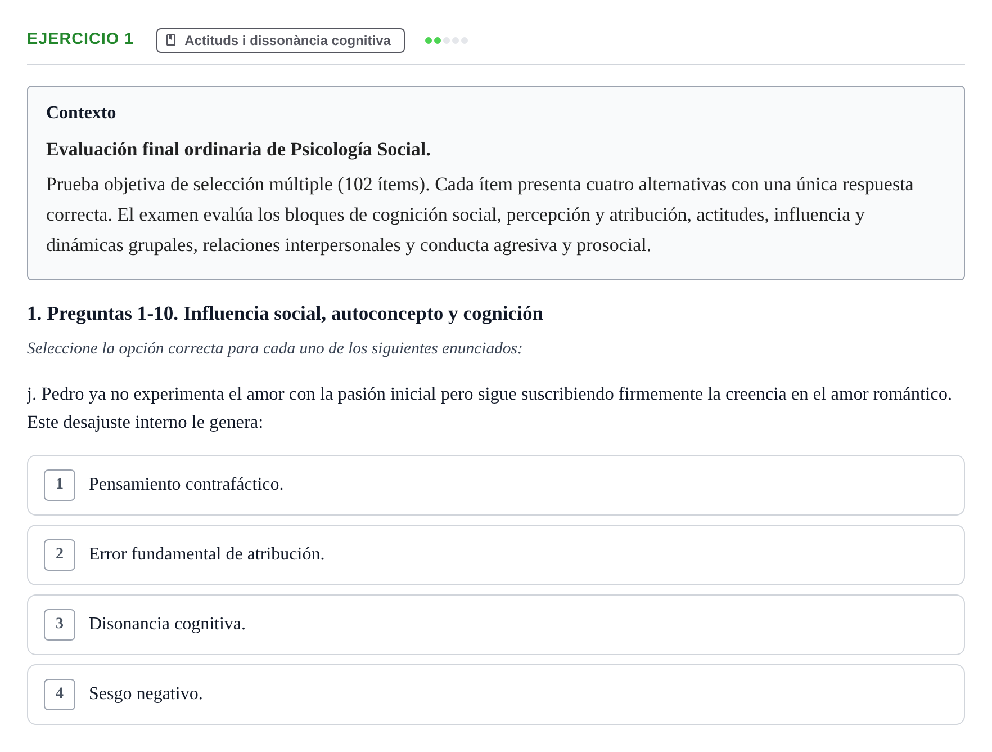Screen dimensions: 992x752
Task: Click the context paragraph starting 'Prueba objetiva'
Action: 480,215
